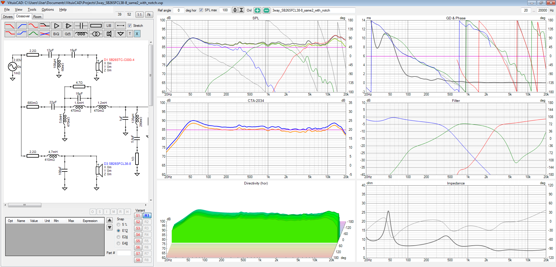Toggle the SPL max checkbox
Screen dimensions: 556x267
tap(201, 10)
